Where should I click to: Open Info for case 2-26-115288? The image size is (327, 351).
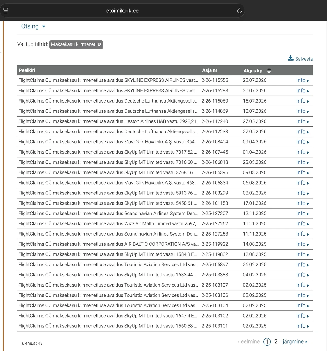[302, 91]
